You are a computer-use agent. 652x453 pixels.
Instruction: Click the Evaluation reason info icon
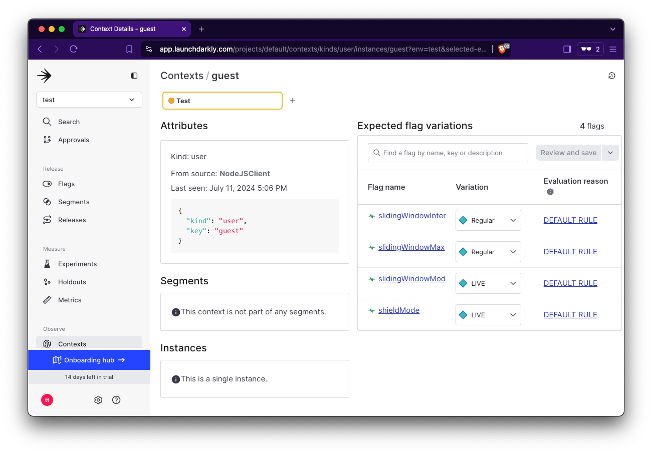550,191
